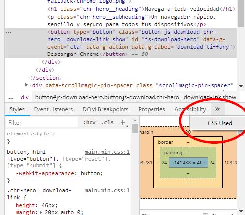The width and height of the screenshot is (245, 215).
Task: Click box model content size 141.438 × 46
Action: (188, 162)
